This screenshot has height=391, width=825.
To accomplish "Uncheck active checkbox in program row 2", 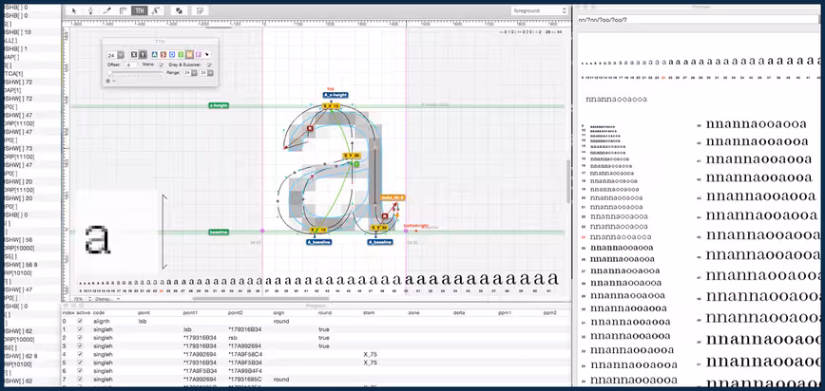I will 80,338.
